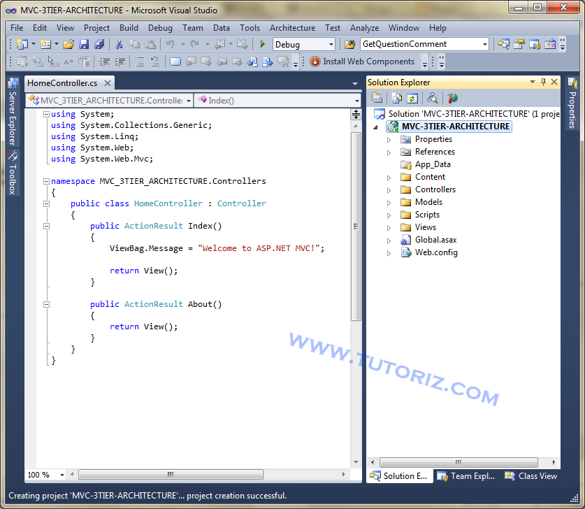585x509 pixels.
Task: Open the Debug configuration dropdown
Action: [332, 43]
